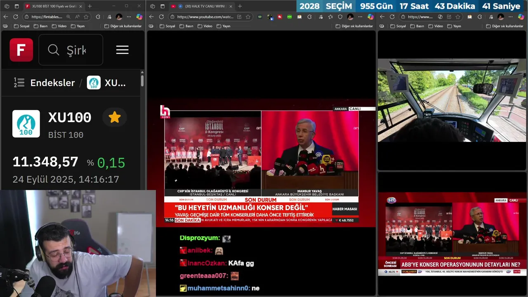Click the XU100 breadcrumb entry
528x297 pixels.
106,82
